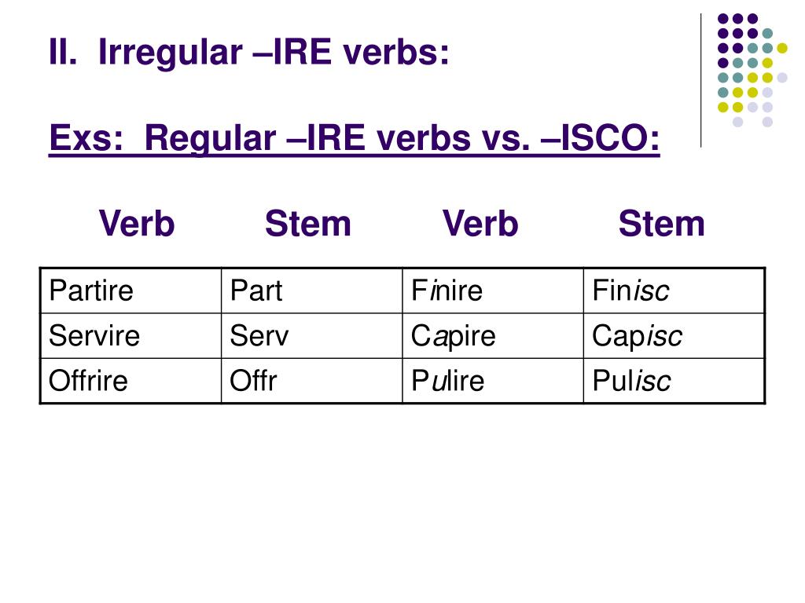805x603 pixels.
Task: Click the 'Capisc' stem cell
Action: pos(674,336)
